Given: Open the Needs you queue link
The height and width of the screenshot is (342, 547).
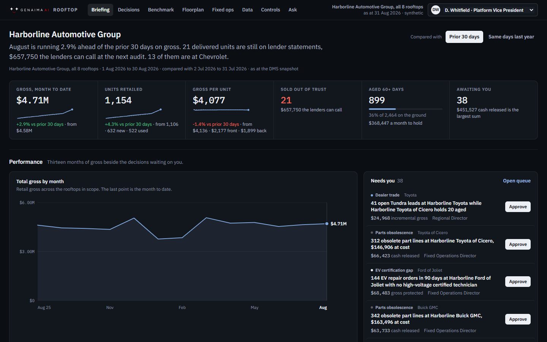Looking at the screenshot, I should [517, 181].
